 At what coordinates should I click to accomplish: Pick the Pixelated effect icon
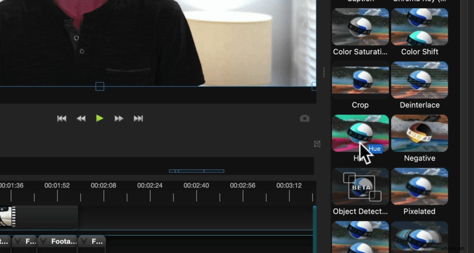tap(419, 187)
